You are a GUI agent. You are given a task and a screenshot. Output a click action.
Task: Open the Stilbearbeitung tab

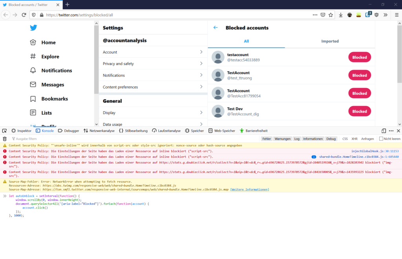click(x=133, y=131)
